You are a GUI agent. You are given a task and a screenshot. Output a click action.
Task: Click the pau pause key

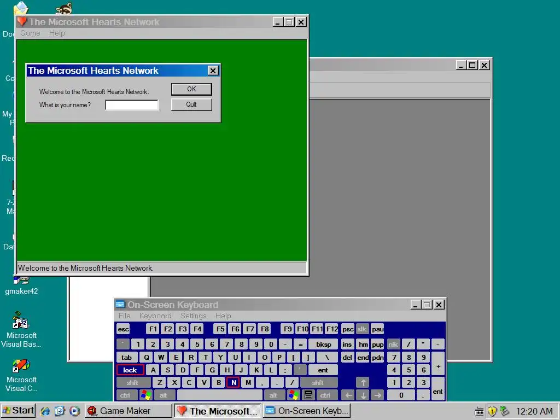click(x=377, y=329)
